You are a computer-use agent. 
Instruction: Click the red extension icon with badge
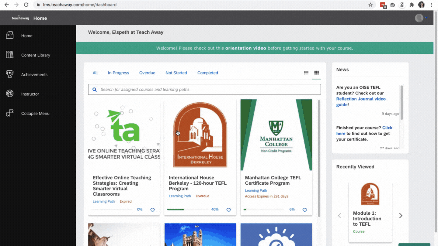383,5
